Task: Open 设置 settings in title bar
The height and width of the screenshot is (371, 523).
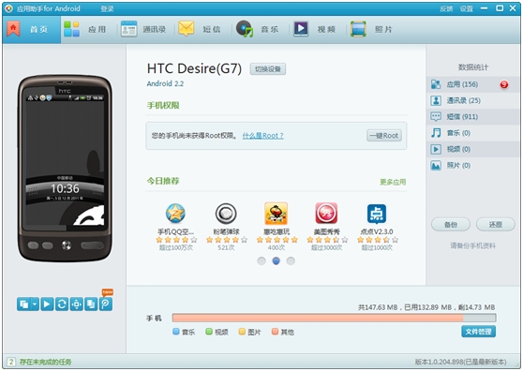Action: point(467,8)
